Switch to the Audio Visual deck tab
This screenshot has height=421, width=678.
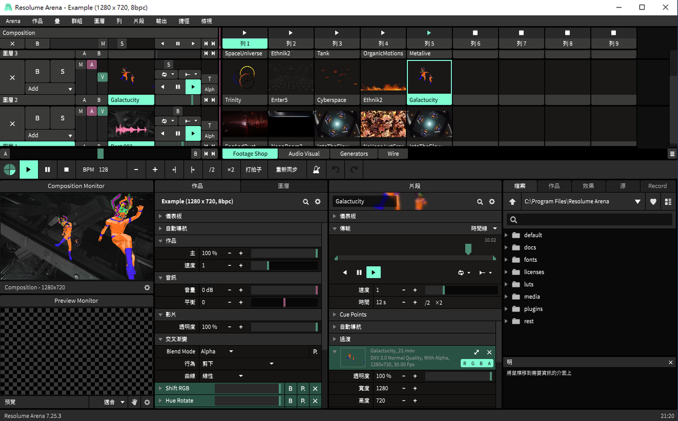click(x=304, y=154)
